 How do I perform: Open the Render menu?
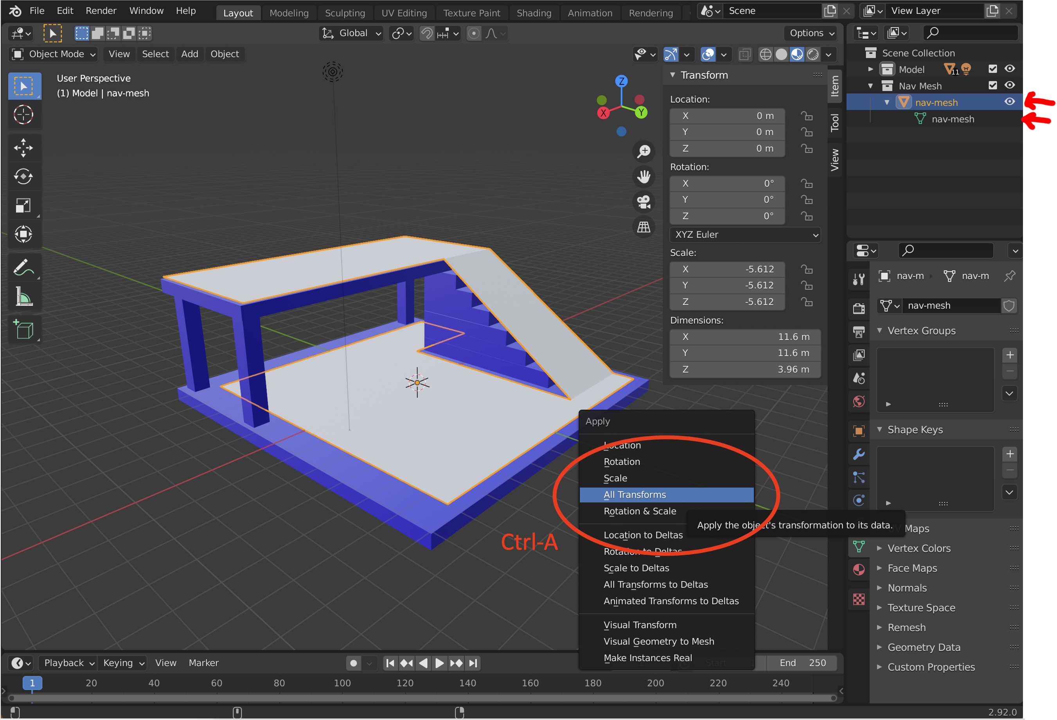point(101,11)
